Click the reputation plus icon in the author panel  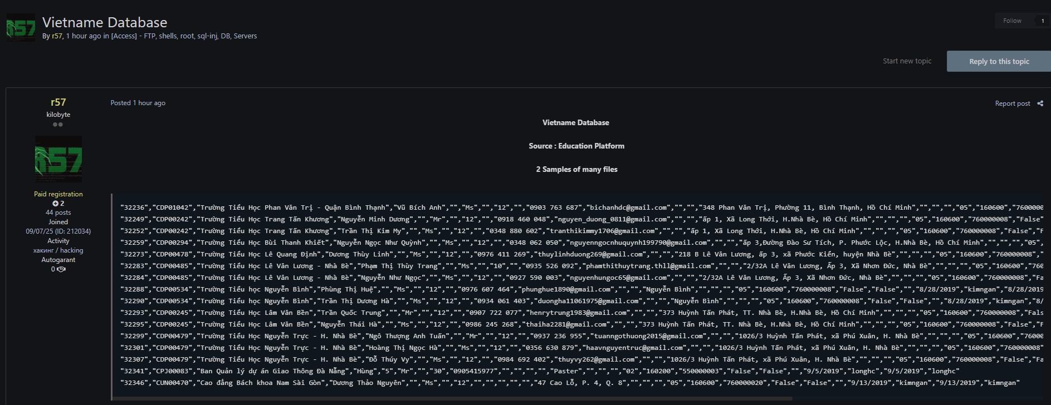pyautogui.click(x=55, y=204)
